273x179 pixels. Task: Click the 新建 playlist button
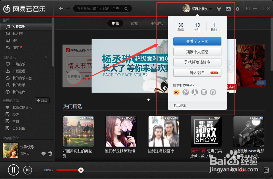pos(42,100)
